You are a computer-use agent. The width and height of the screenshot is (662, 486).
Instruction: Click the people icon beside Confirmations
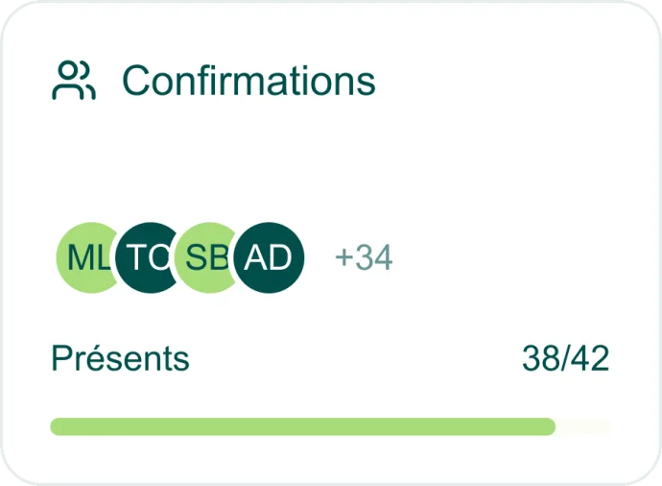[73, 81]
